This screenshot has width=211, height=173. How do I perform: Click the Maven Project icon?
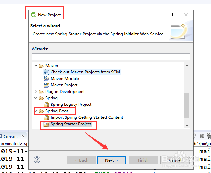coord(46,85)
